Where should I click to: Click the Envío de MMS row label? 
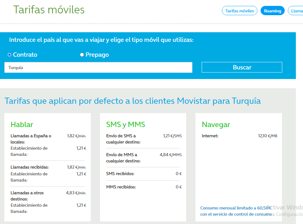coord(123,158)
